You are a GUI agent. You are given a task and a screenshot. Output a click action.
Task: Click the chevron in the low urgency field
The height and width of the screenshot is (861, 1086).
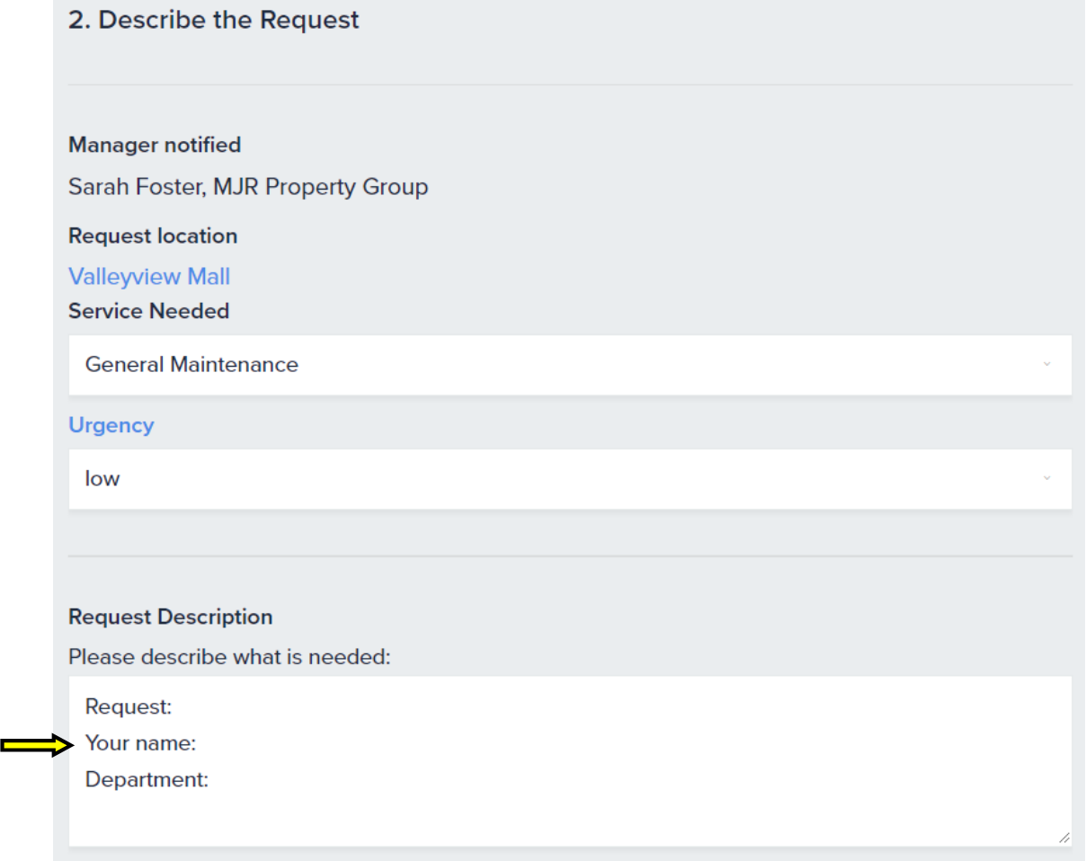pos(1046,479)
